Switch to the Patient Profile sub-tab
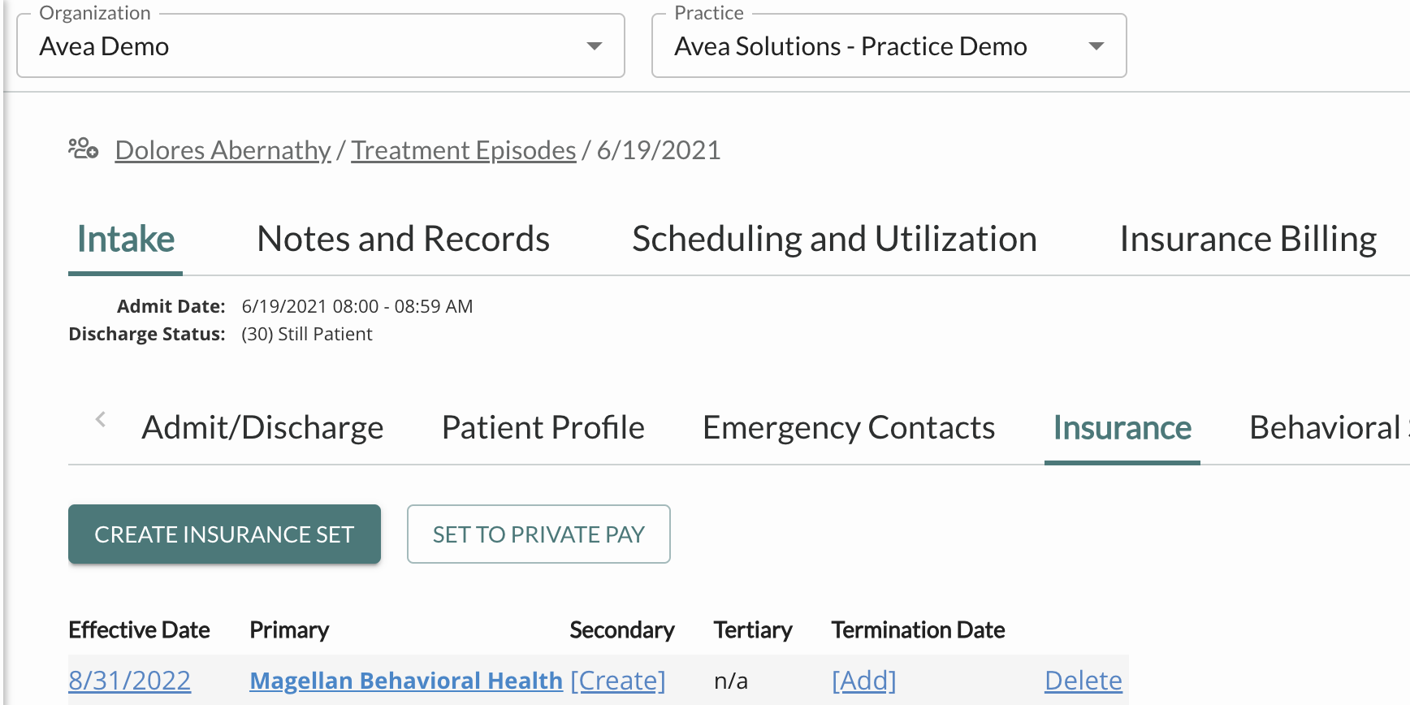The width and height of the screenshot is (1410, 705). point(543,428)
